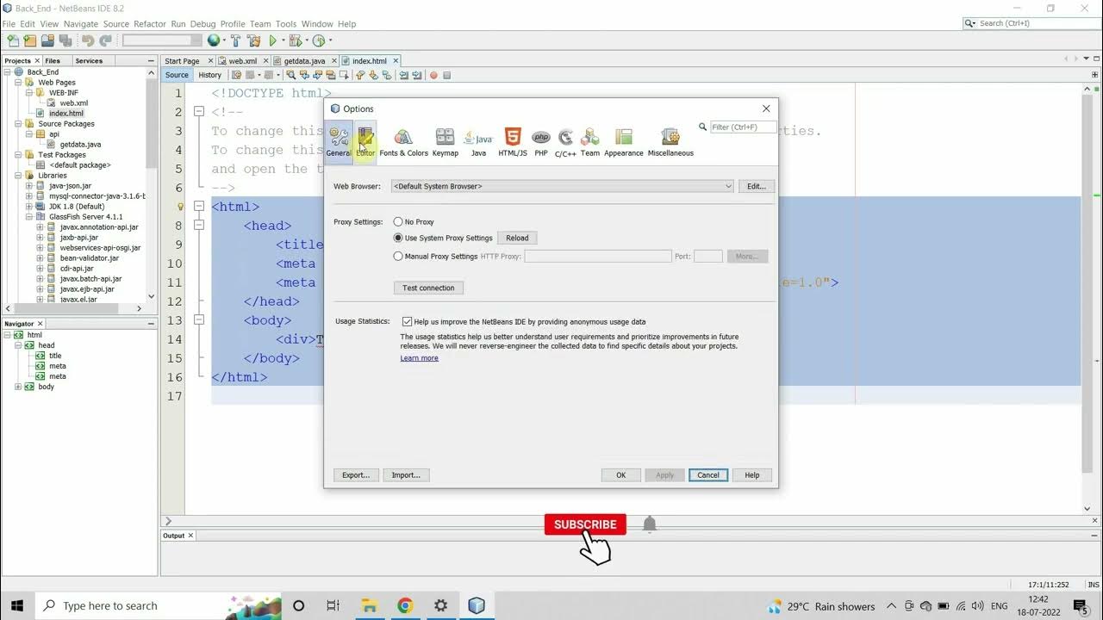Collapse the Web Pages folder node
This screenshot has height=620, width=1103.
tap(18, 83)
